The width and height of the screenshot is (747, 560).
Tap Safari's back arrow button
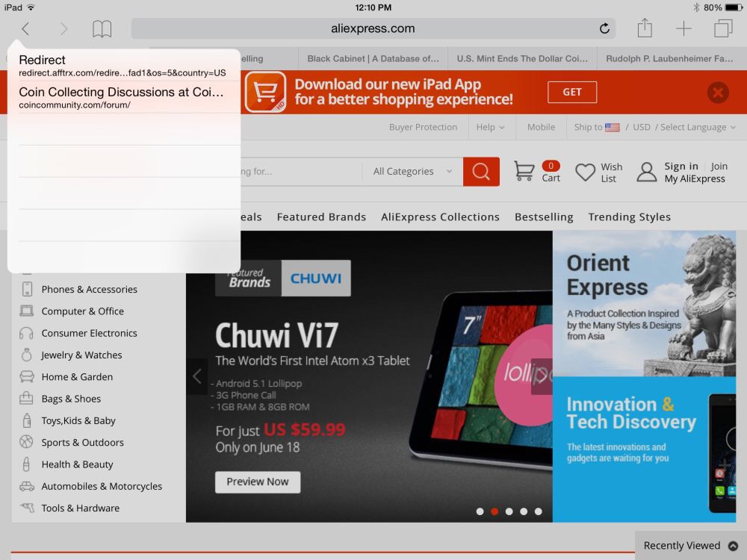(25, 29)
